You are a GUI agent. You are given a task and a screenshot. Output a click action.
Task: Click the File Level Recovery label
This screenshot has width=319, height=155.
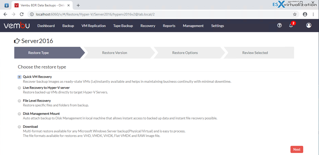tap(37, 101)
